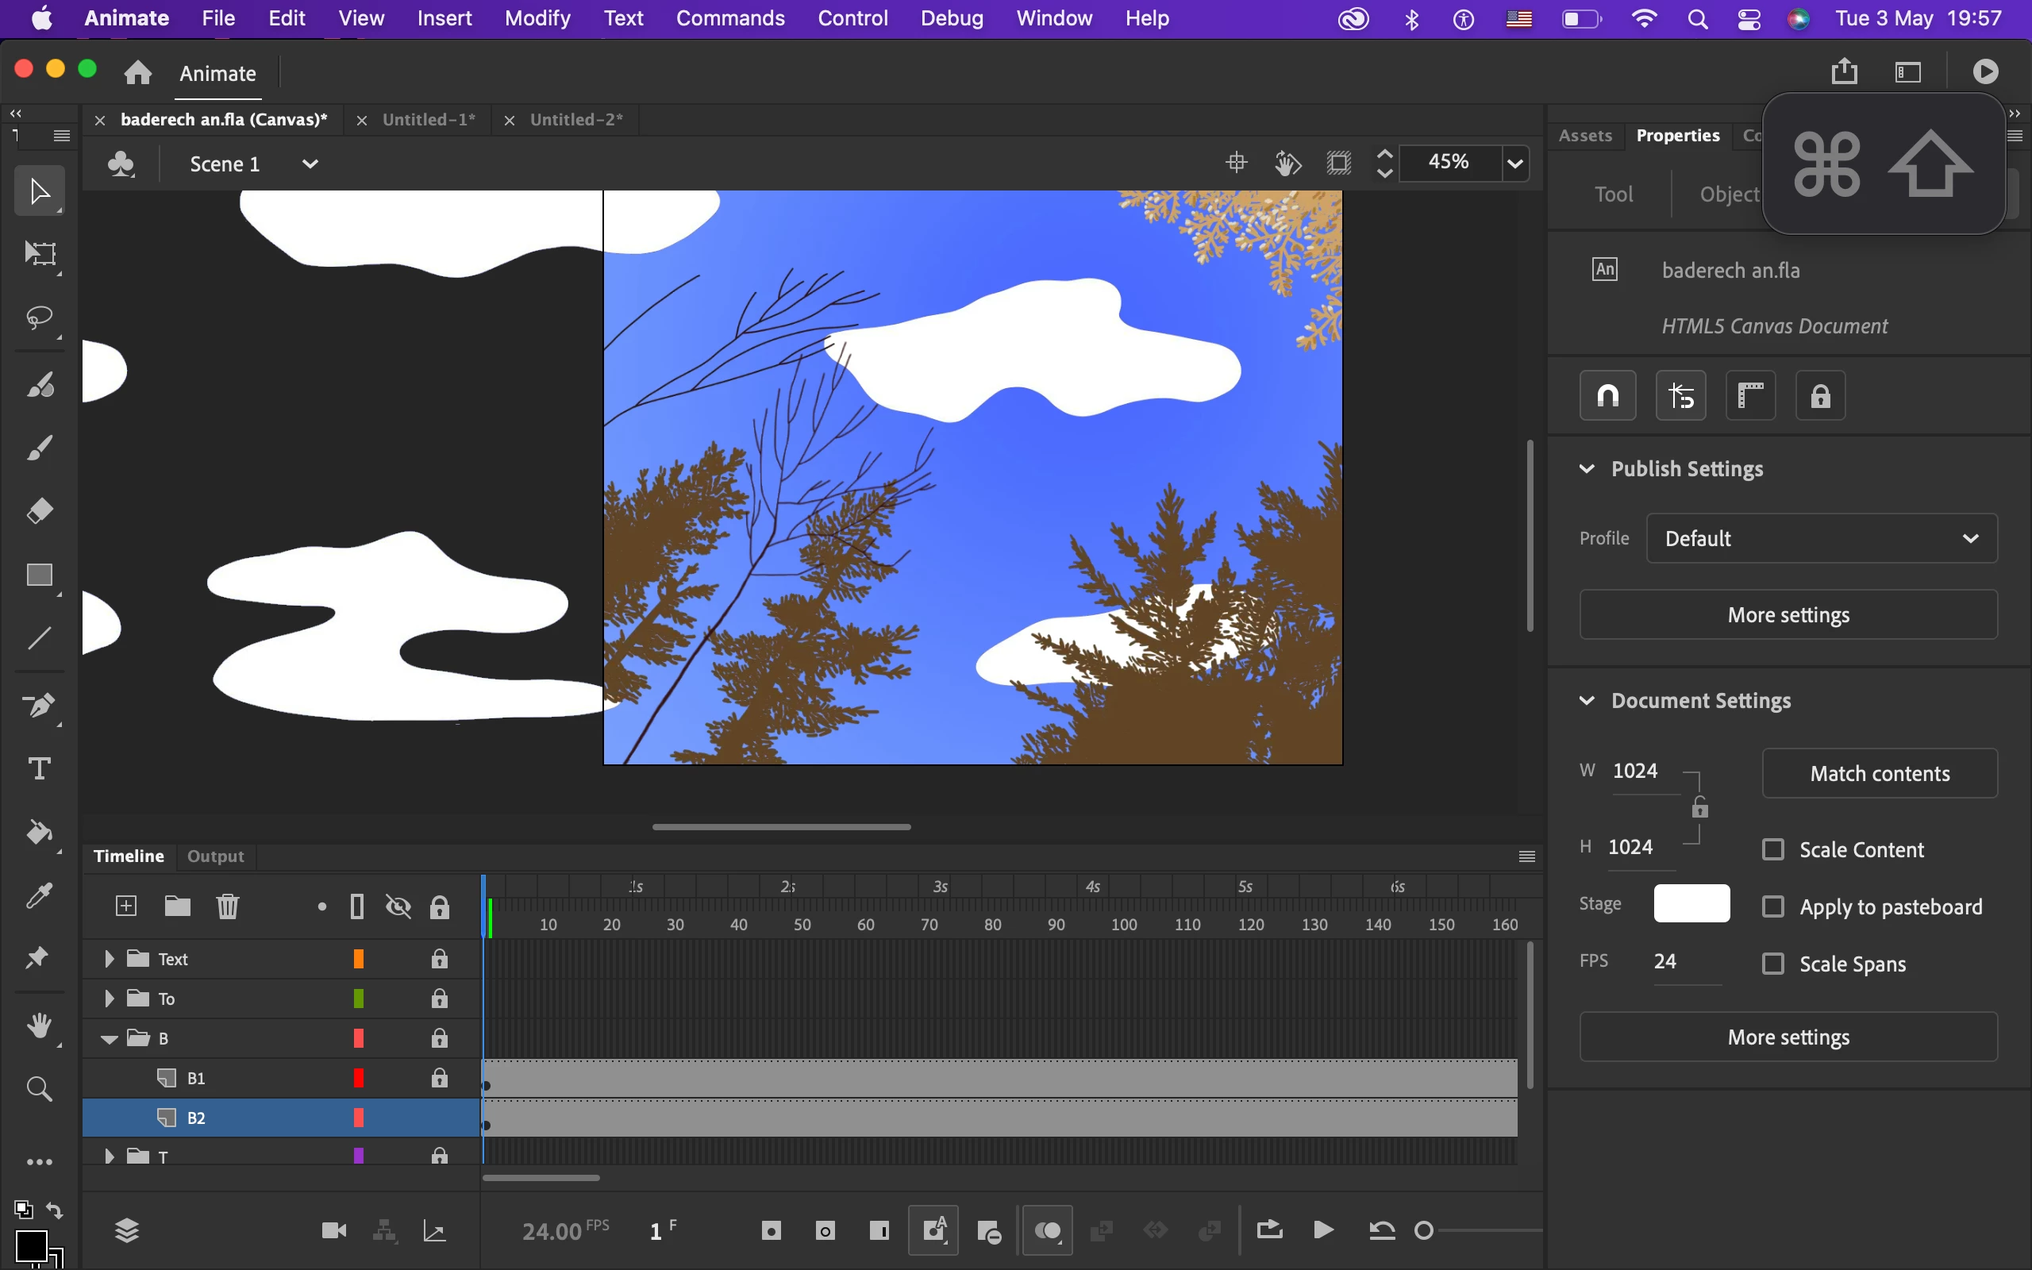Switch to the Untitled-1 document tab

pyautogui.click(x=429, y=119)
